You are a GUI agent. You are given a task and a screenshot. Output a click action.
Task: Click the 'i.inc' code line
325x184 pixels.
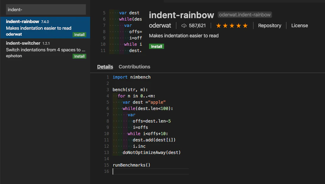139,146
